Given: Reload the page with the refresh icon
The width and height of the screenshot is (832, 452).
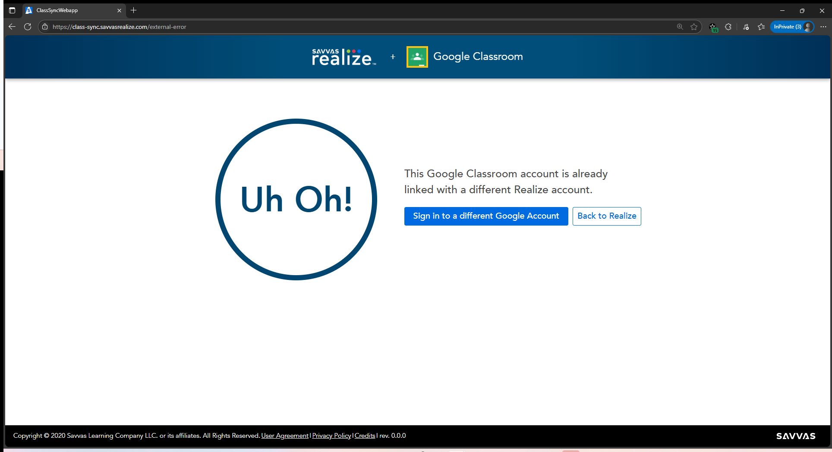Looking at the screenshot, I should [28, 27].
